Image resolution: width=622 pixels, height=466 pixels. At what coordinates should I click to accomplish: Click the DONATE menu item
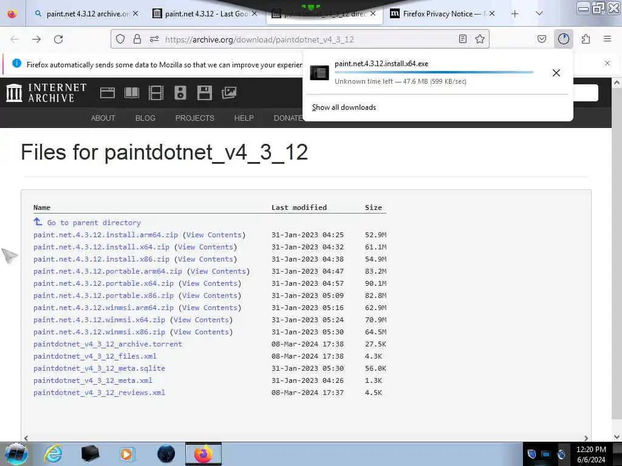point(288,118)
